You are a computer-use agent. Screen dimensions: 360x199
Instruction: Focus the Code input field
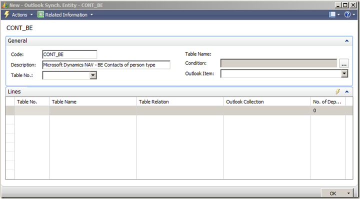69,54
